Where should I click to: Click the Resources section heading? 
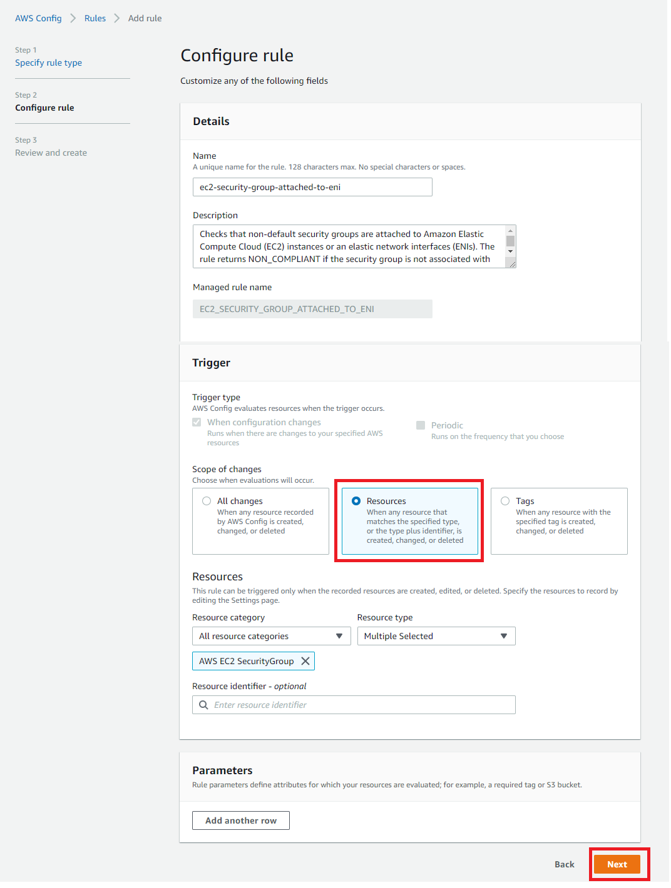tap(217, 577)
